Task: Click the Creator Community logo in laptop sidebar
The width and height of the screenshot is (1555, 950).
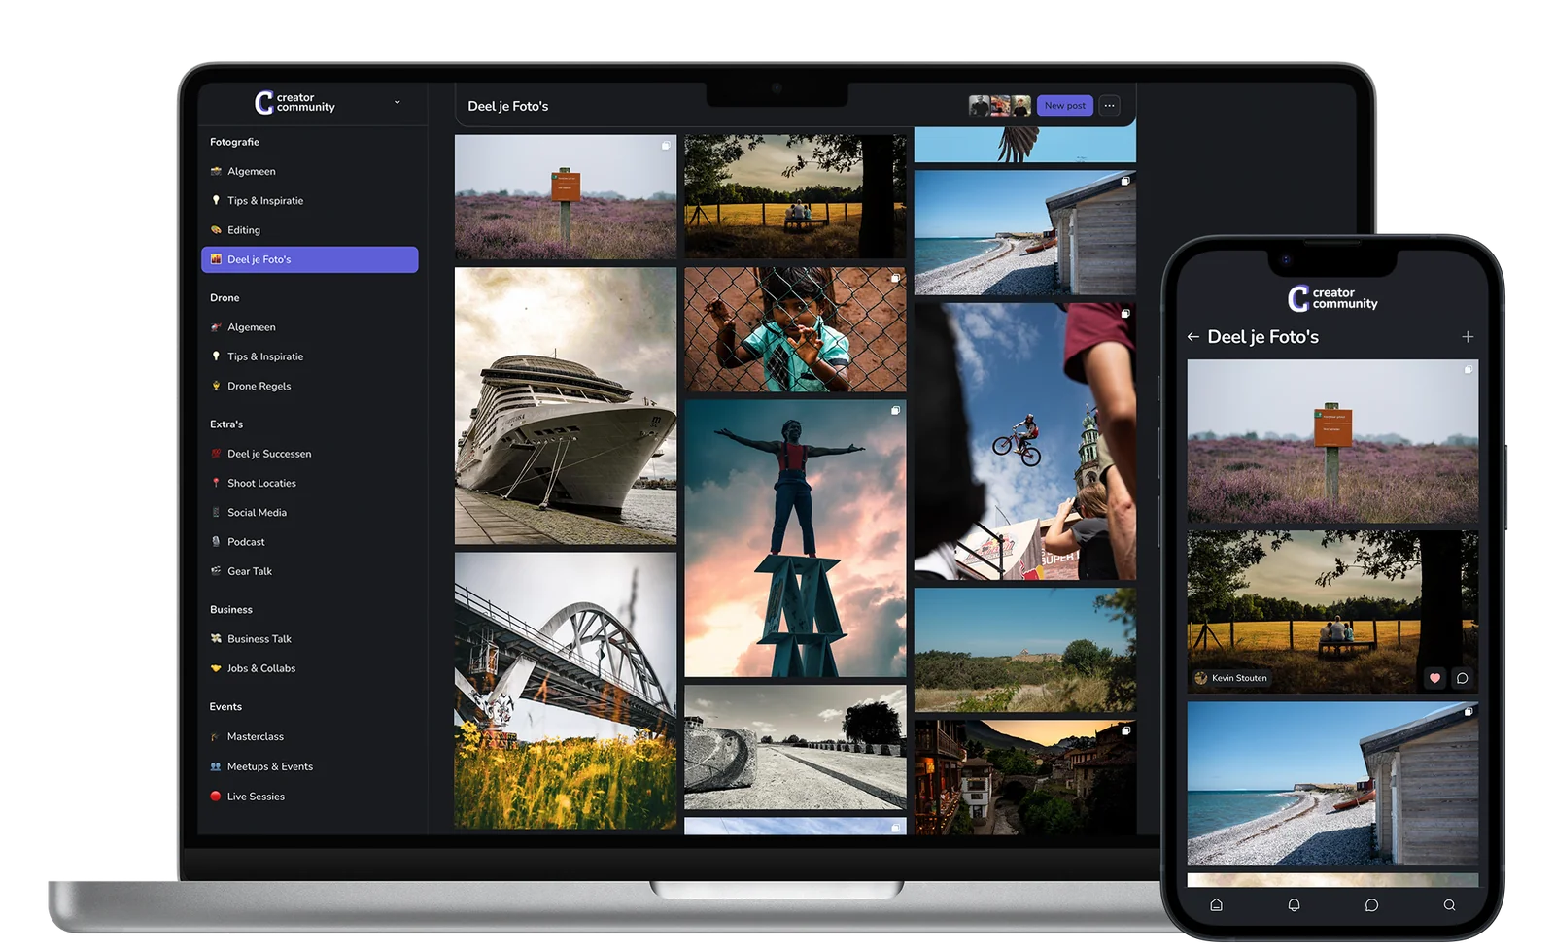Action: 294,102
